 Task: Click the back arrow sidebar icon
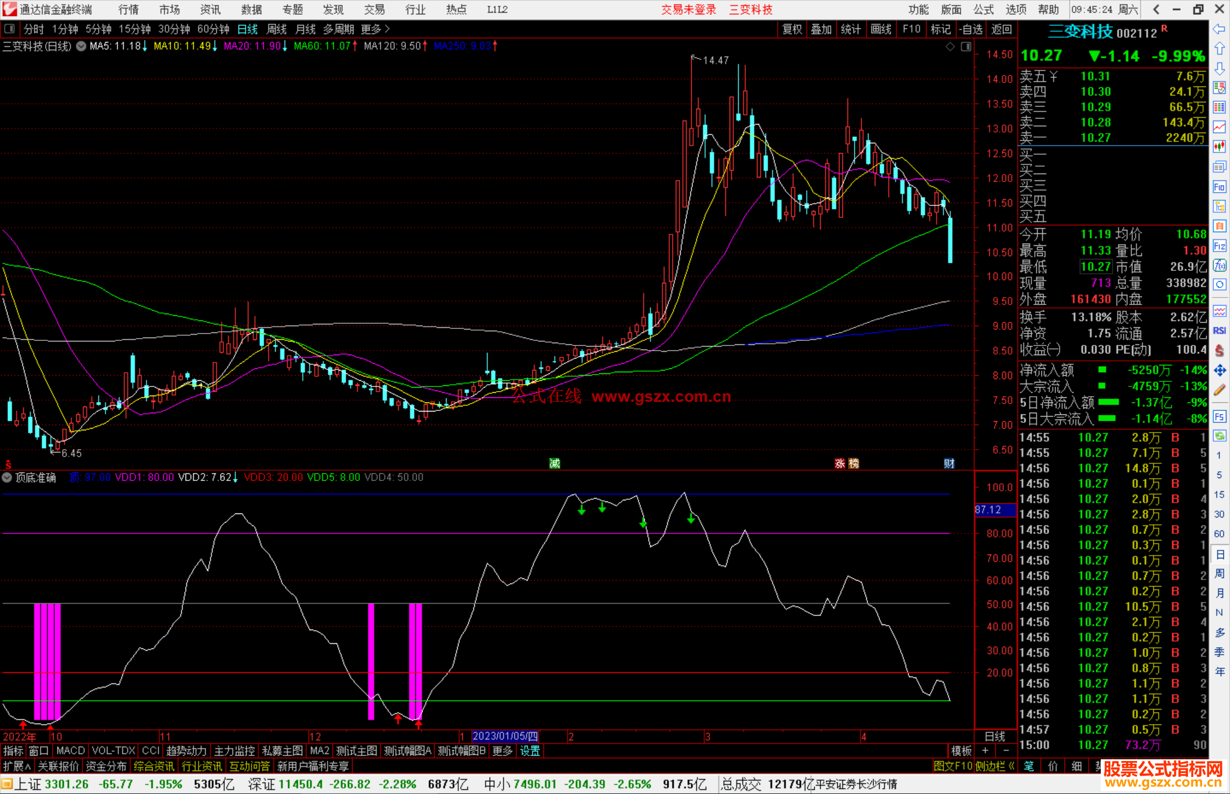[x=1219, y=29]
